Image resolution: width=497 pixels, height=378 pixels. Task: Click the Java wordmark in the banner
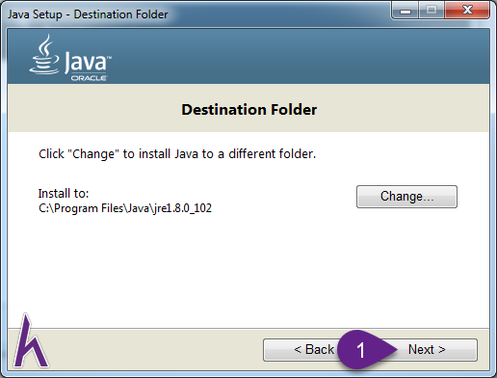point(88,61)
